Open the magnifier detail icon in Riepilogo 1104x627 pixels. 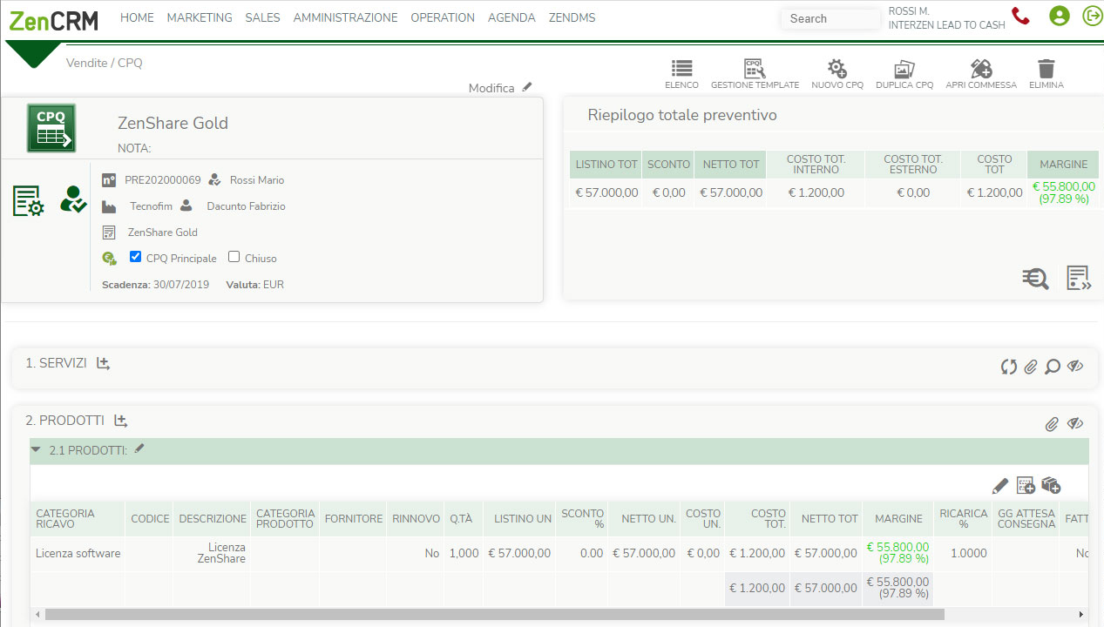click(x=1035, y=279)
